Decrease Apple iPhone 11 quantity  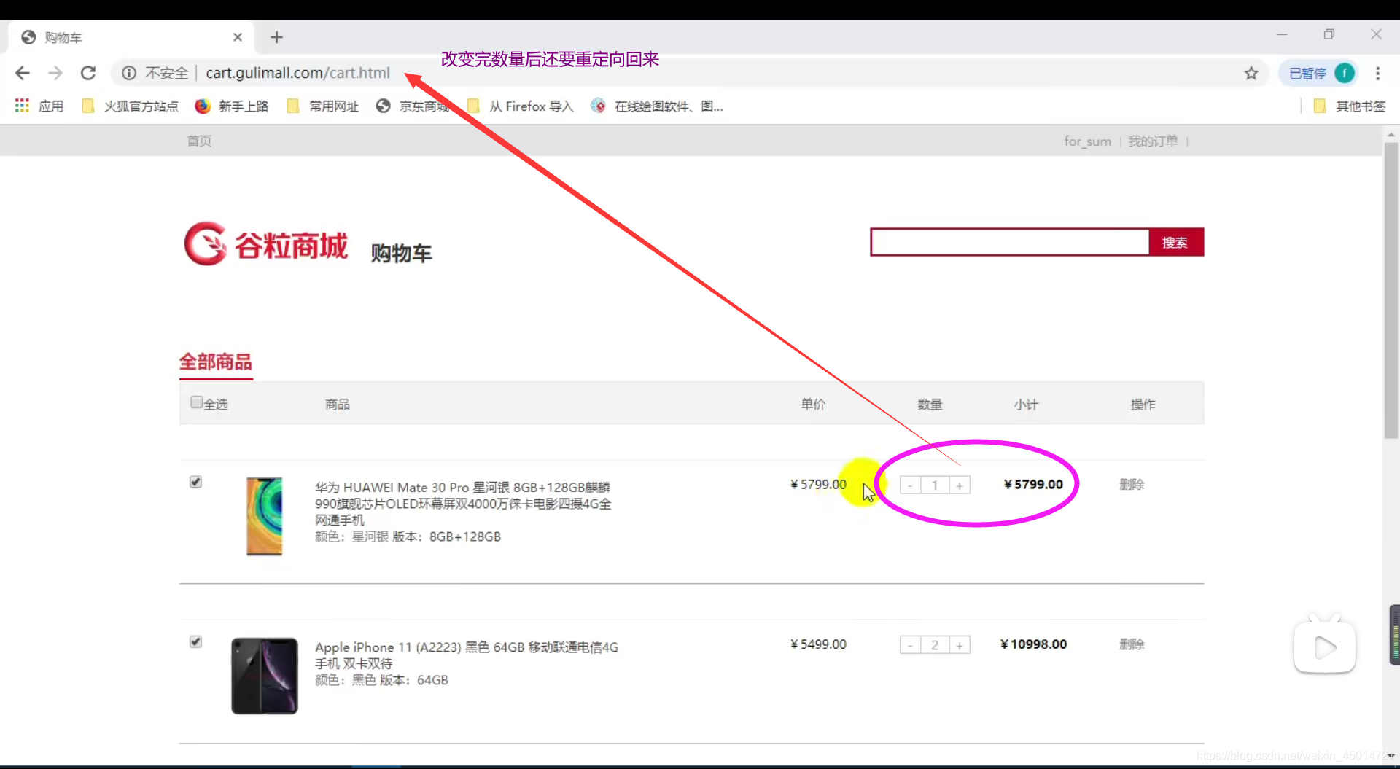pos(910,645)
